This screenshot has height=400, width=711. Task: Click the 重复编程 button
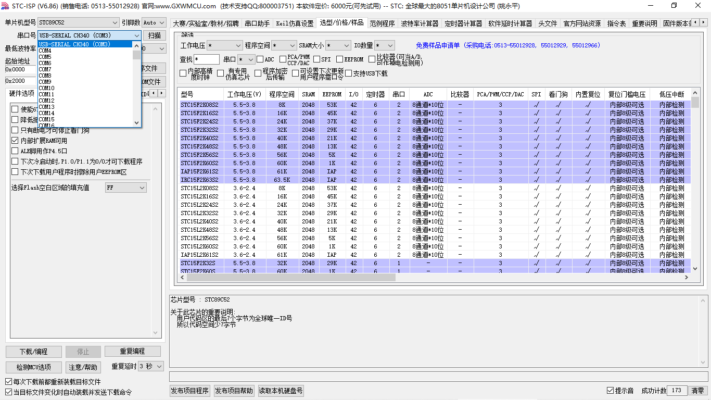pyautogui.click(x=133, y=352)
